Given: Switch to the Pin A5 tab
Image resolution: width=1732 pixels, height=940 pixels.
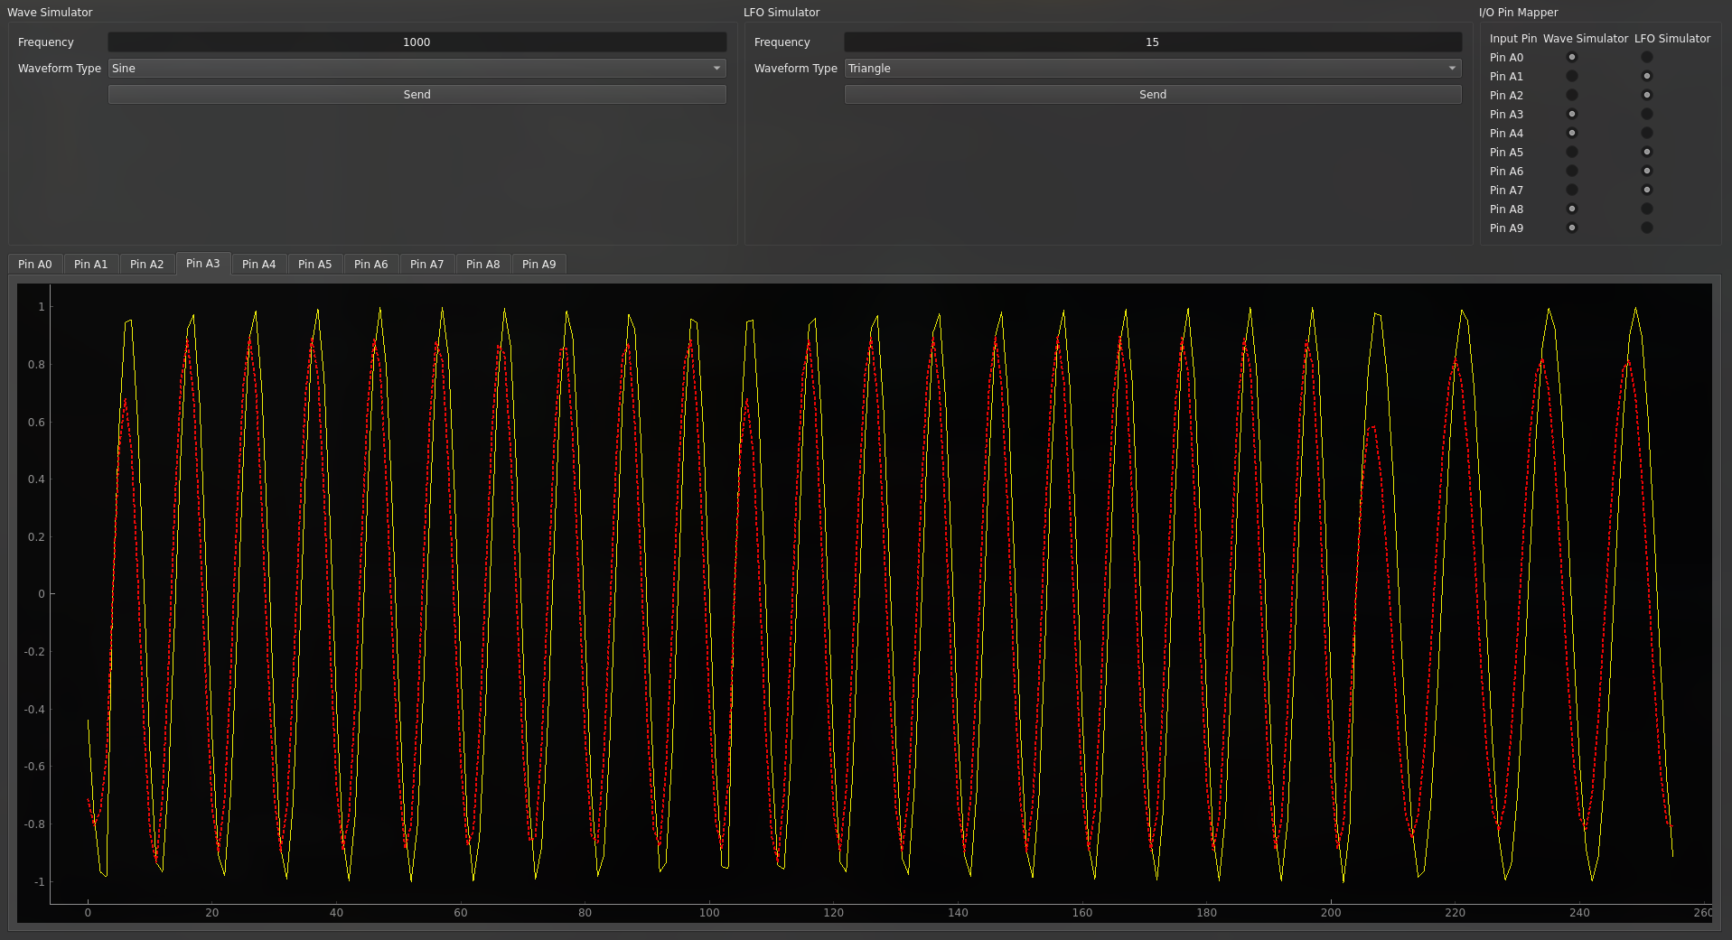Looking at the screenshot, I should click(x=315, y=265).
